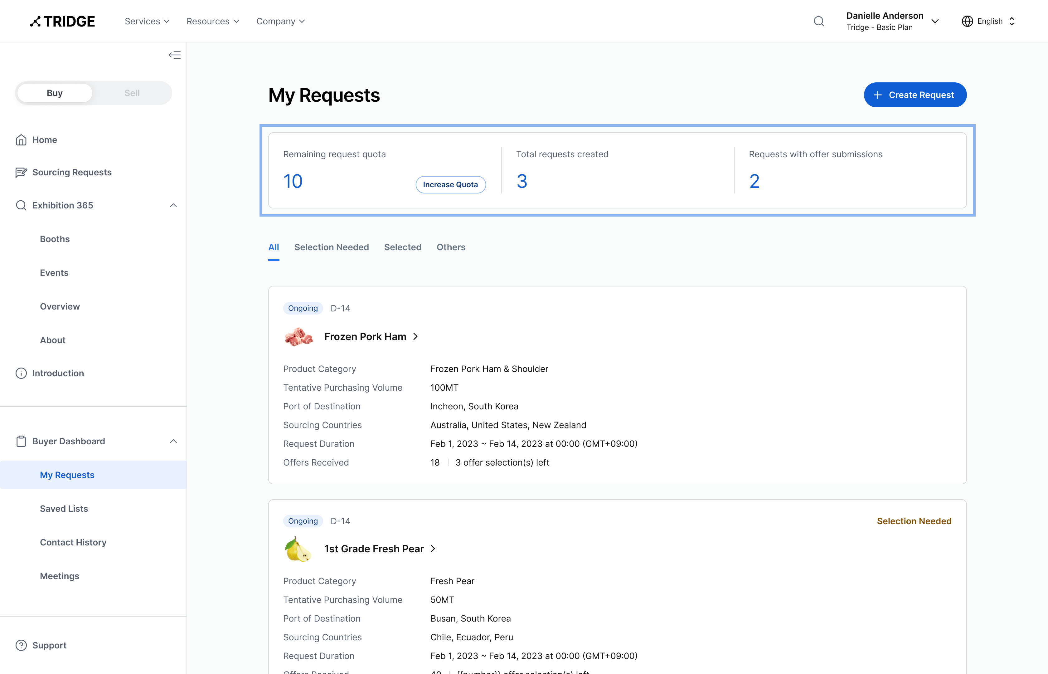Click 'Busan, South Korea' destination text
The width and height of the screenshot is (1048, 674).
(x=471, y=618)
